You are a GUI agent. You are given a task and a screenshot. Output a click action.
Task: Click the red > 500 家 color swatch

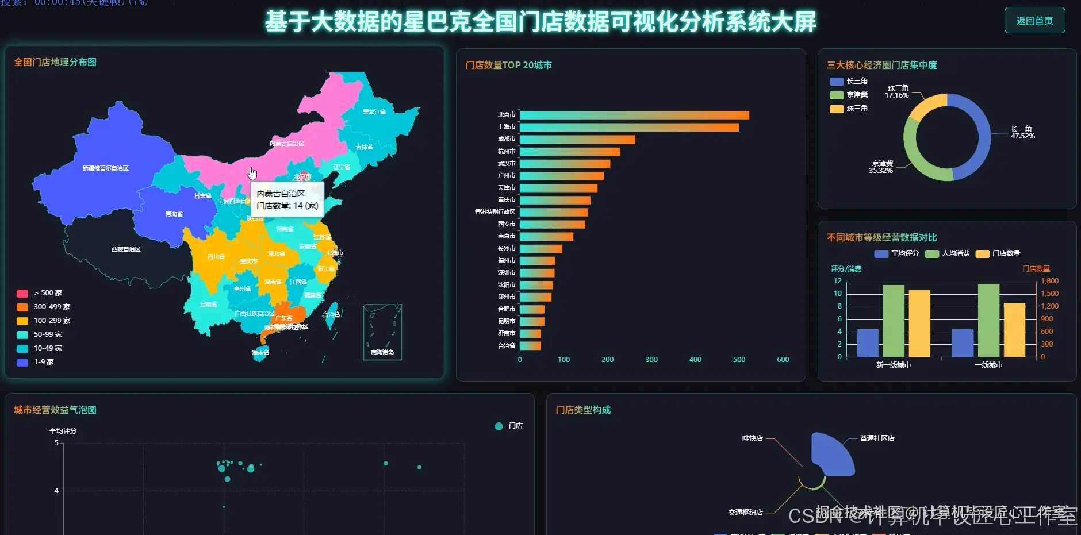pos(22,292)
